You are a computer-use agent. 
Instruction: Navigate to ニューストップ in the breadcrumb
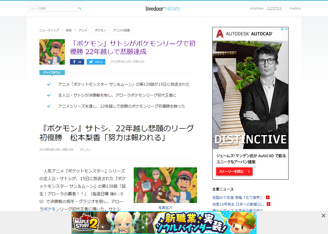[49, 30]
